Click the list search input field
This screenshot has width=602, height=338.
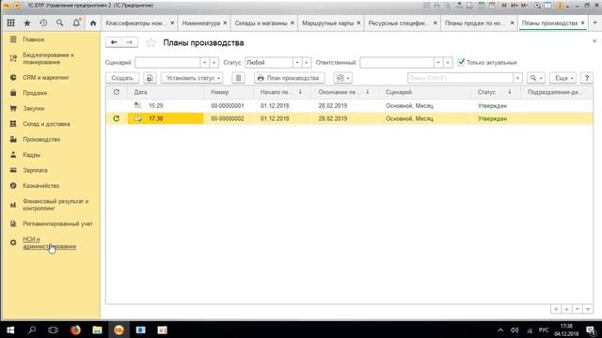pyautogui.click(x=460, y=78)
